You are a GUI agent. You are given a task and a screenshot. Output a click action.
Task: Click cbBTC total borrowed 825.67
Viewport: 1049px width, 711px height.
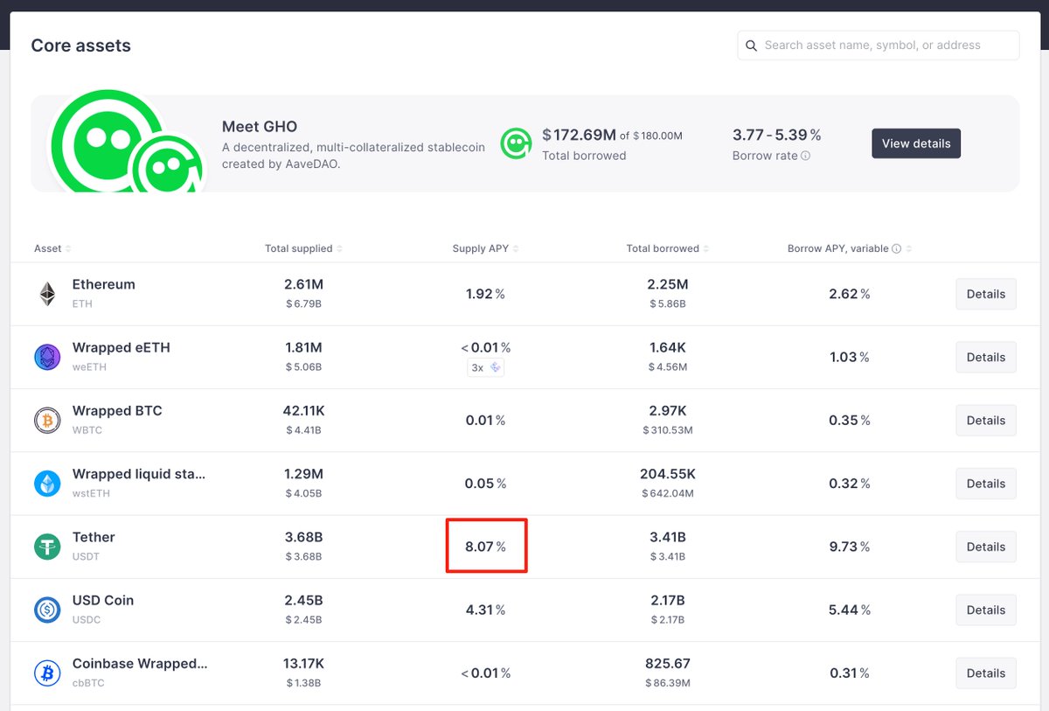tap(668, 664)
